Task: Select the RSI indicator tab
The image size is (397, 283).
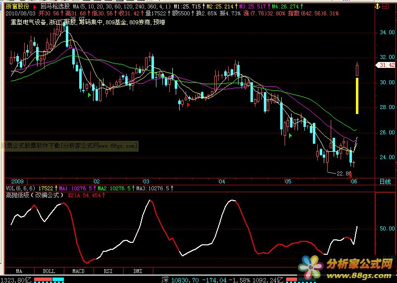Action: coord(108,271)
